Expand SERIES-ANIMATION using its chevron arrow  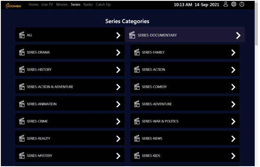pyautogui.click(x=118, y=104)
